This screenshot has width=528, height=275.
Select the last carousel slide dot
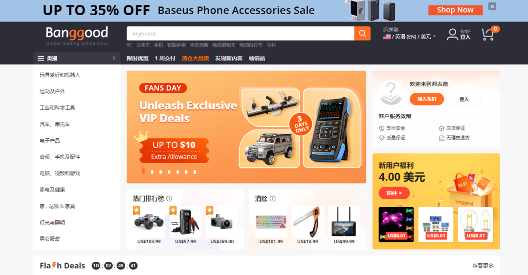(x=195, y=172)
